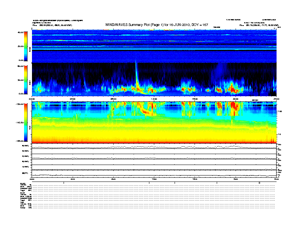298x230 pixels.
Task: Select the 10 frequency label right of TNR panel
Action: tap(279, 135)
